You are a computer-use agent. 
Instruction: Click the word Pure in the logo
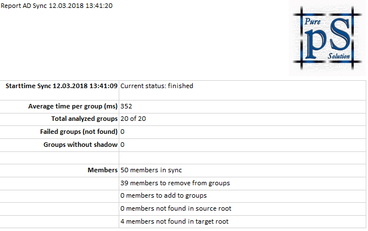(x=313, y=21)
